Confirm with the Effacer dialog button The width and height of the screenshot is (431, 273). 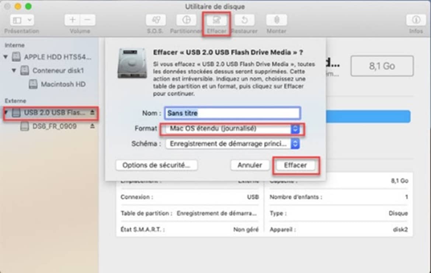(295, 165)
